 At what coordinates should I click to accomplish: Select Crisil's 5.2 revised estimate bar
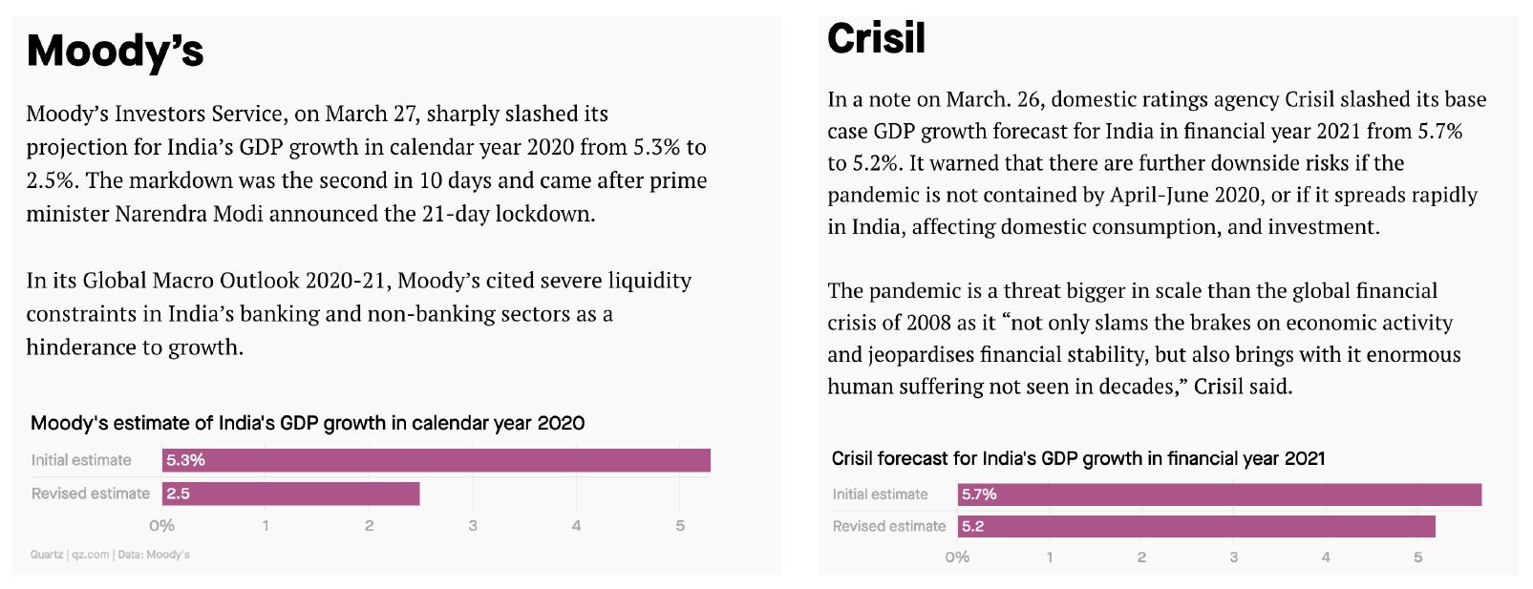point(1196,526)
